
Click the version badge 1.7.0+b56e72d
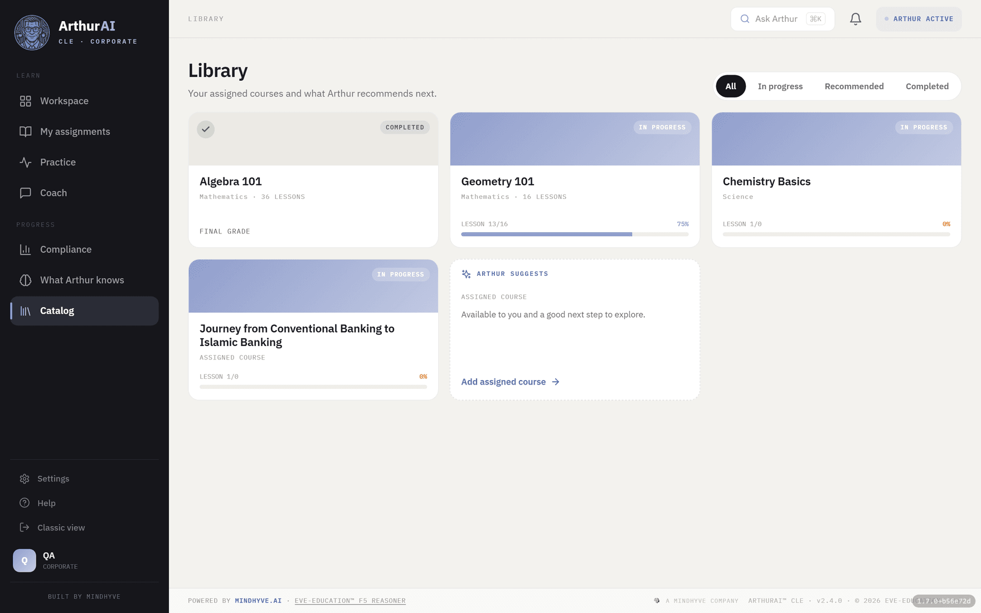pos(943,601)
